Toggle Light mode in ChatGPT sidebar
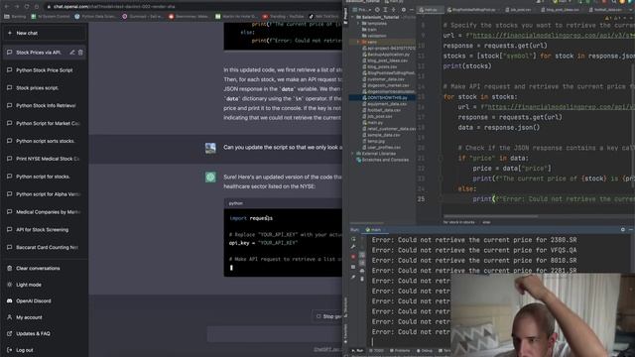Viewport: 635px width, 357px height. pyautogui.click(x=44, y=285)
